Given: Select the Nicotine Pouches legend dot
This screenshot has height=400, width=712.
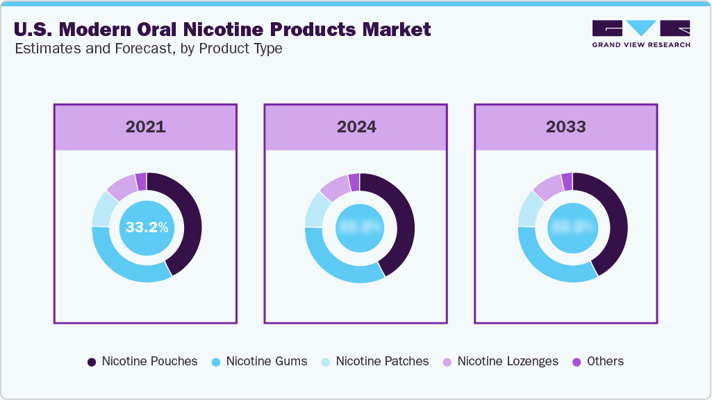Looking at the screenshot, I should 92,361.
